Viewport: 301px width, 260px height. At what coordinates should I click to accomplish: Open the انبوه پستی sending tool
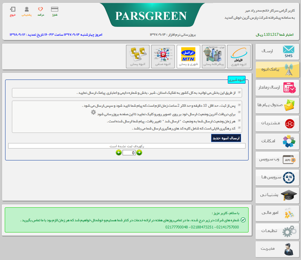(138, 56)
